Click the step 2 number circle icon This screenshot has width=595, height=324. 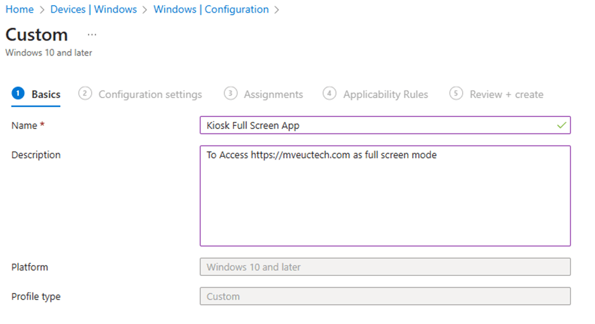point(85,94)
